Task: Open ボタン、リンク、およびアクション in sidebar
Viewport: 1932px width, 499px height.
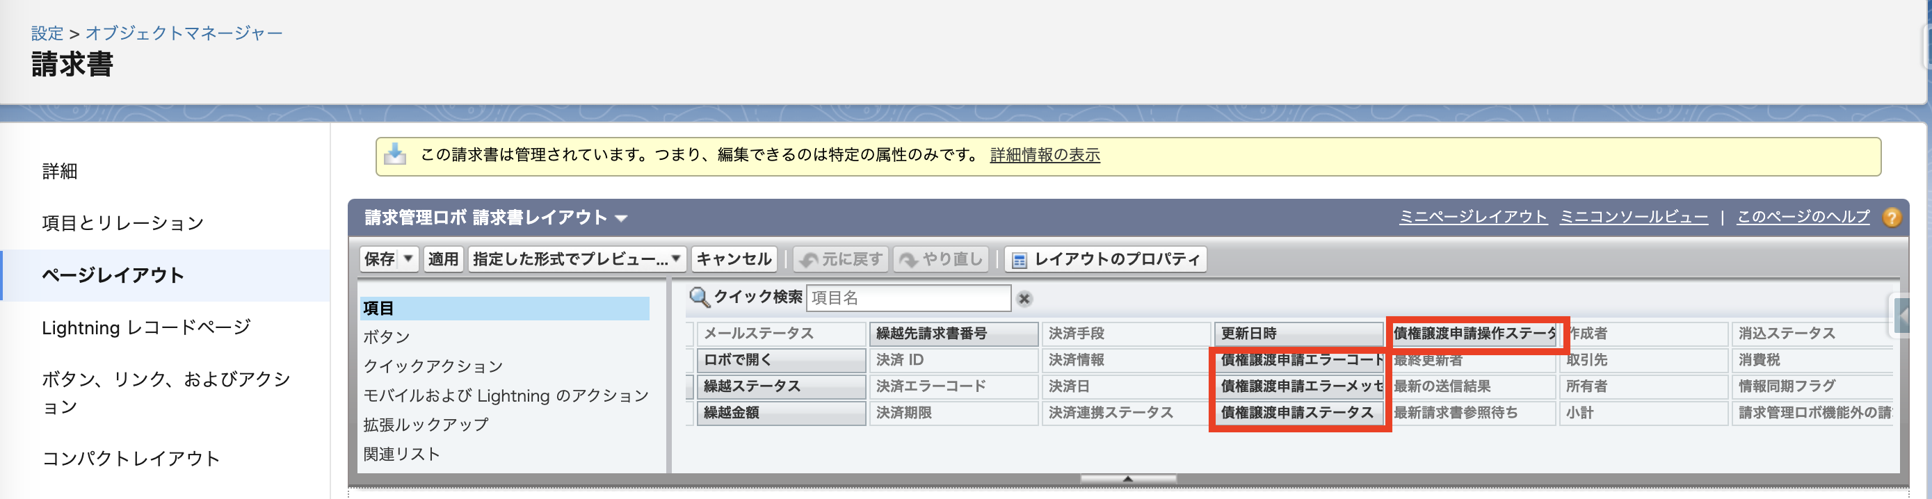Action: 166,393
